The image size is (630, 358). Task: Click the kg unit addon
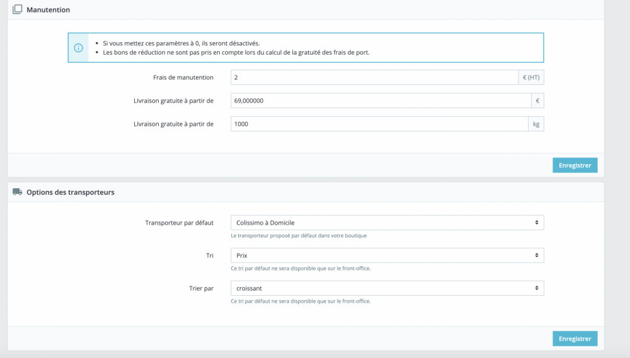click(535, 124)
